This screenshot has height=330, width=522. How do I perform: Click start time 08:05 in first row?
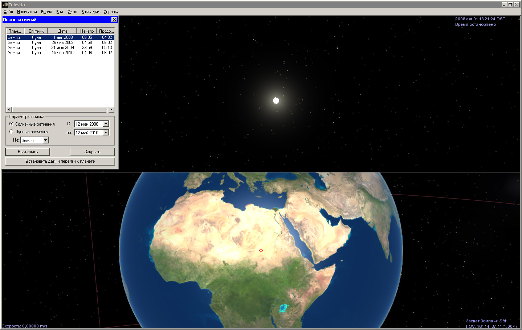click(x=87, y=37)
